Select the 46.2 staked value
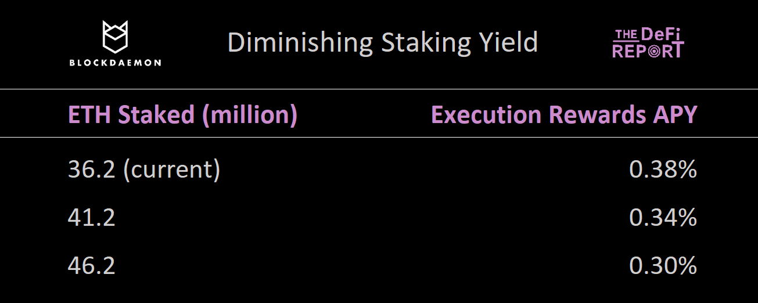 coord(91,266)
